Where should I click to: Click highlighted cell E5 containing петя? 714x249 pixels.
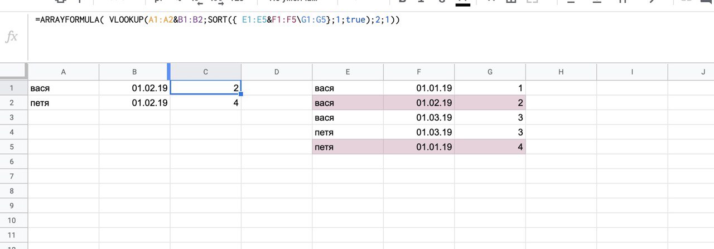[348, 147]
